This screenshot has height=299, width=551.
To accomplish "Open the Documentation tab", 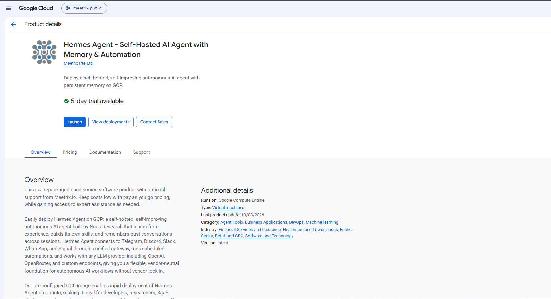I will pyautogui.click(x=105, y=152).
